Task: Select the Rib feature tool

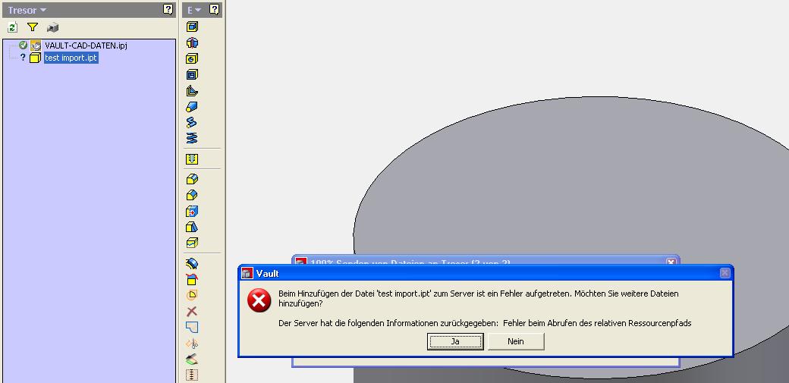Action: [192, 91]
